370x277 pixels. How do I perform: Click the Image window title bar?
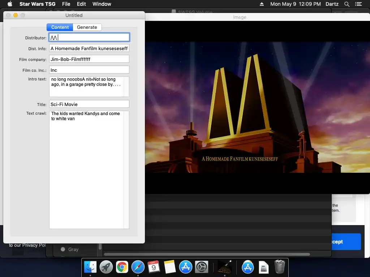257,17
